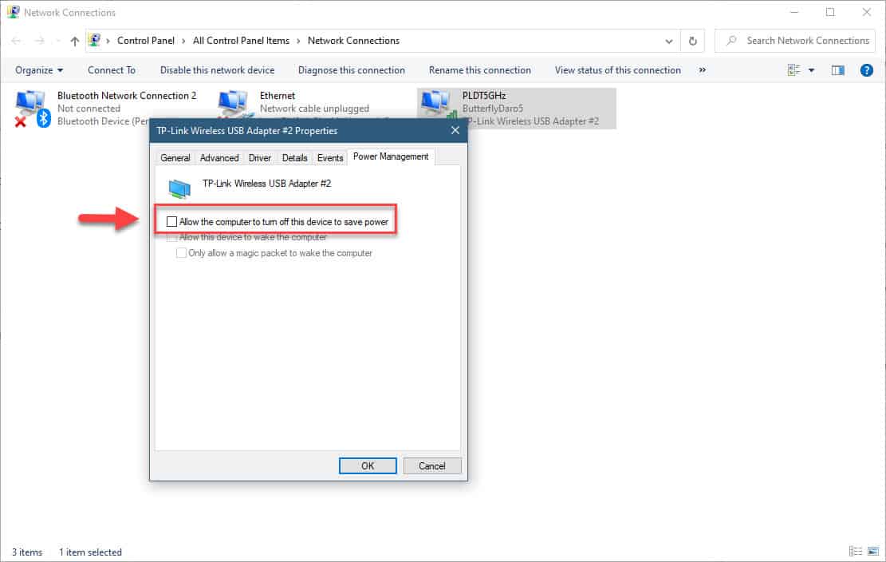This screenshot has height=562, width=886.
Task: Confirm the dialog with OK
Action: [x=368, y=466]
